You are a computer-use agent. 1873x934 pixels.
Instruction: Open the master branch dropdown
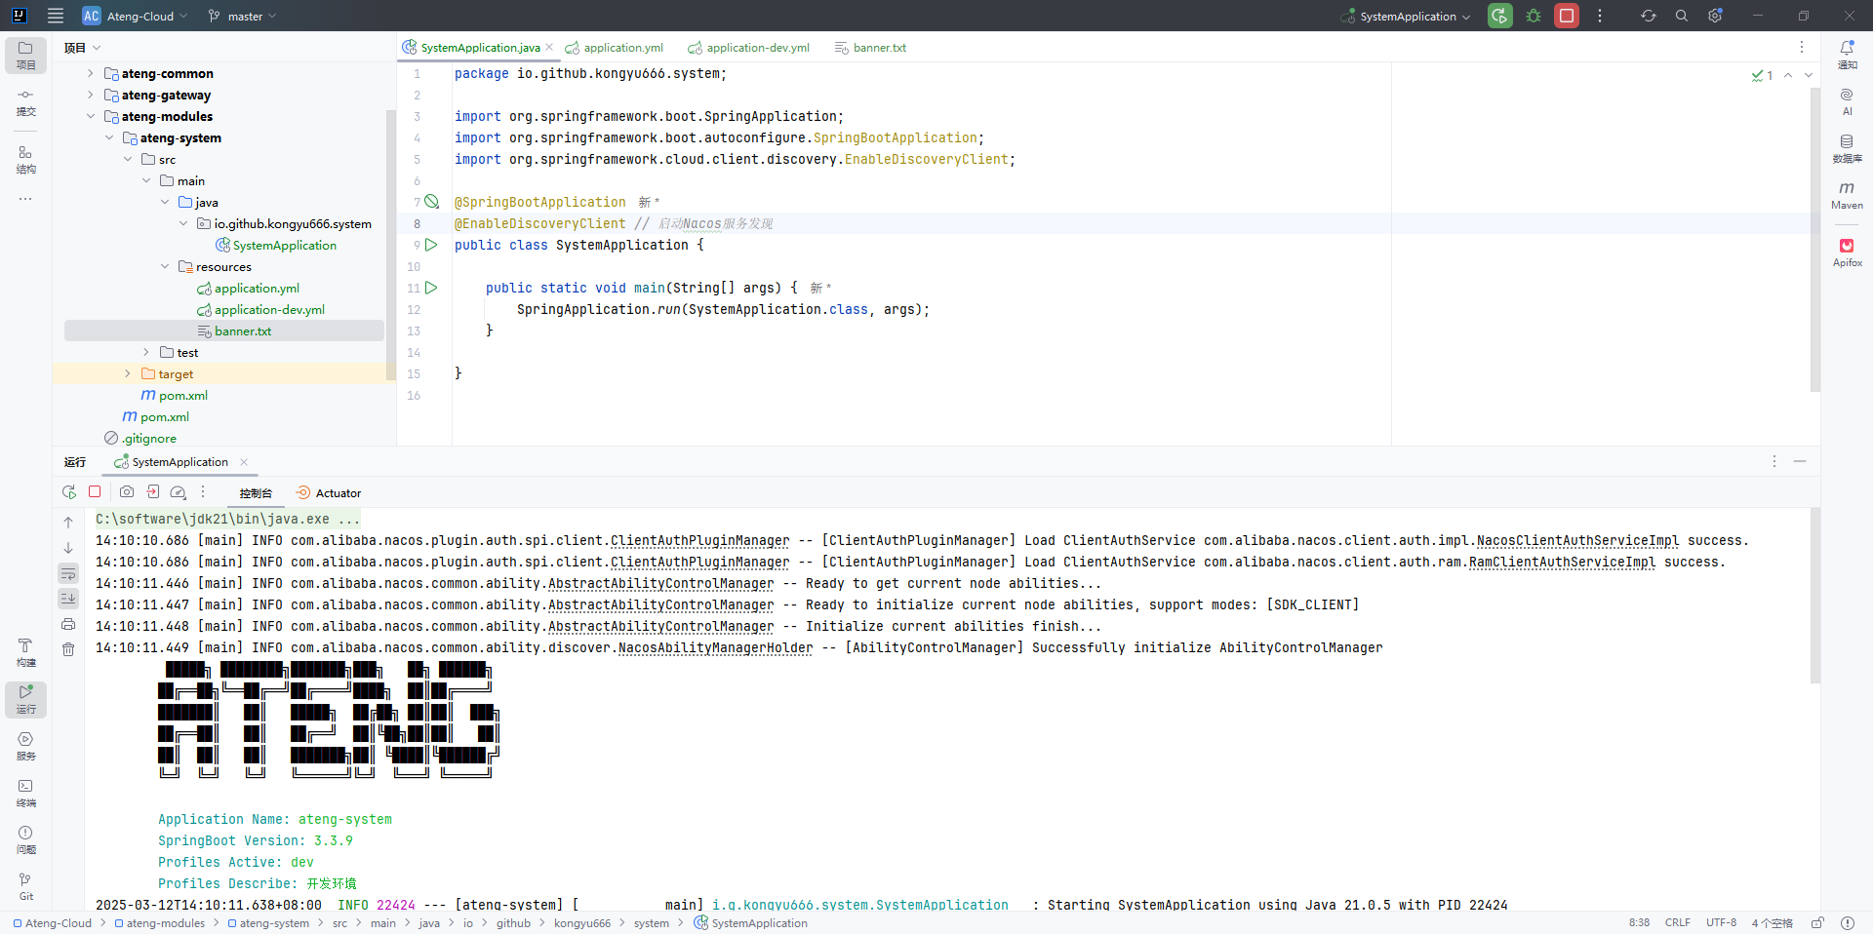[x=243, y=16]
